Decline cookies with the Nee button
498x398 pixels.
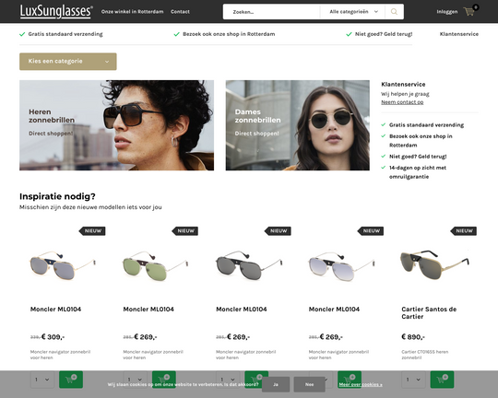point(309,384)
